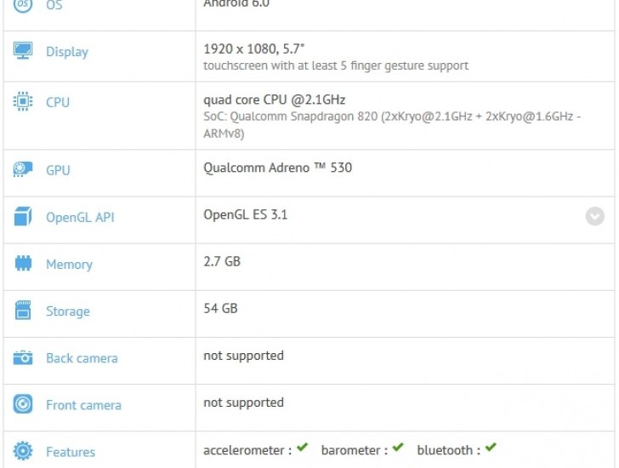The width and height of the screenshot is (619, 468).
Task: Click the Front camera icon
Action: click(23, 405)
